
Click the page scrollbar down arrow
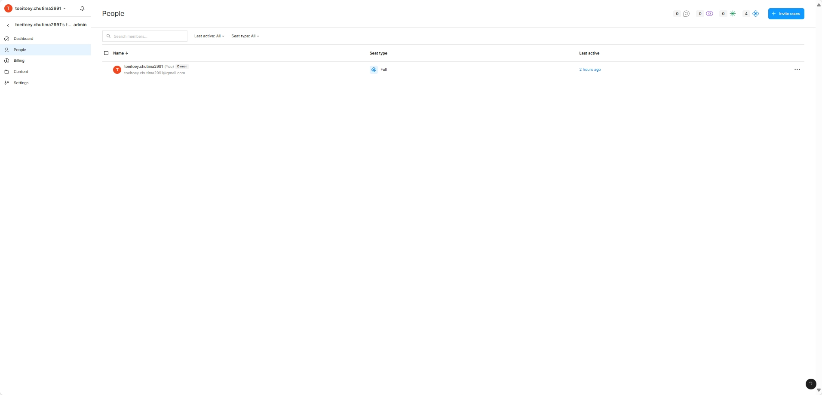pyautogui.click(x=819, y=390)
